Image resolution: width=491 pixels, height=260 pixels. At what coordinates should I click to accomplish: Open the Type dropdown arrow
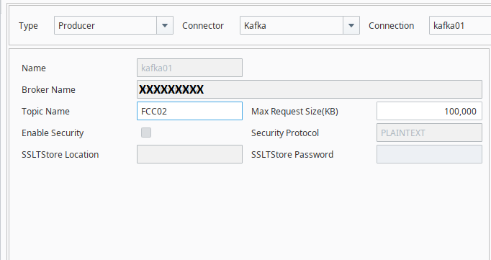[165, 25]
